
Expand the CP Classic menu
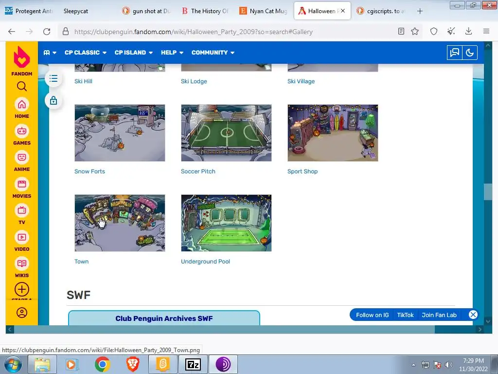86,53
